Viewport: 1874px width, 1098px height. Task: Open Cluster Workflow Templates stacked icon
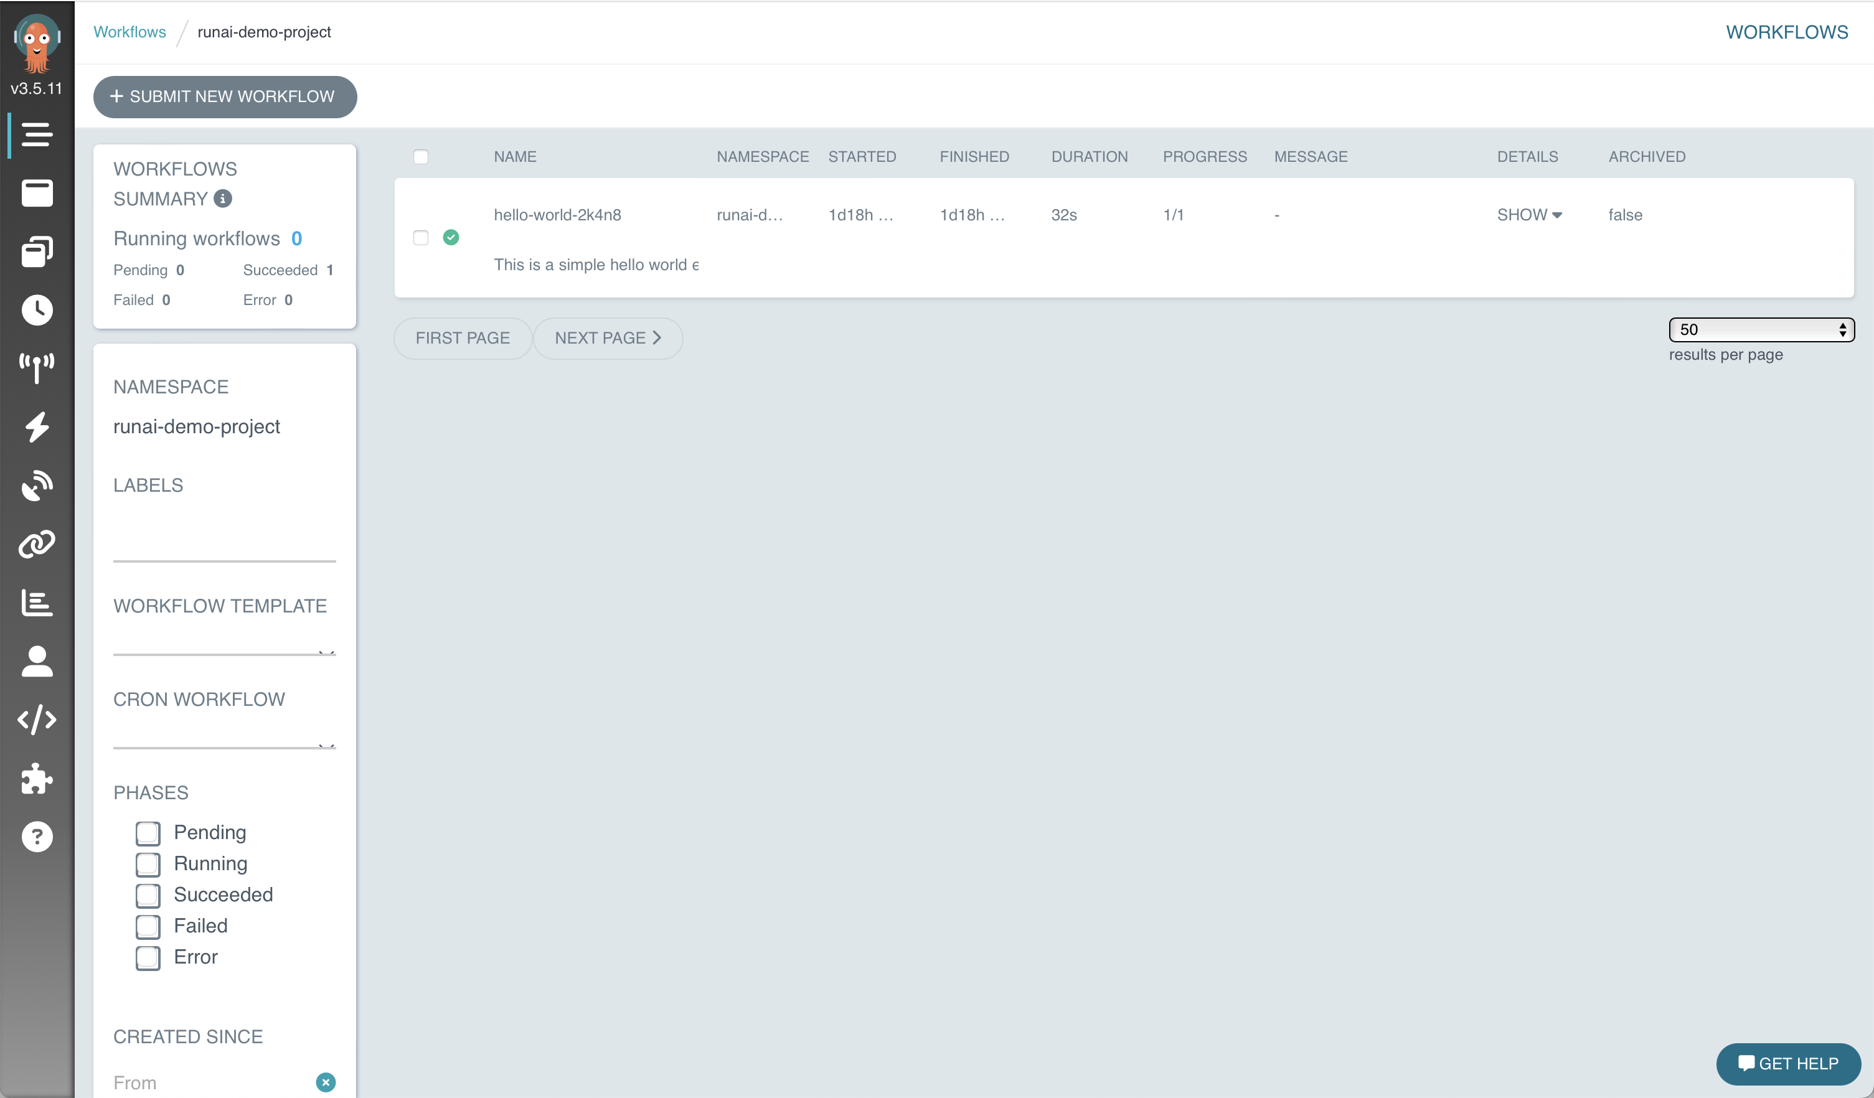37,251
